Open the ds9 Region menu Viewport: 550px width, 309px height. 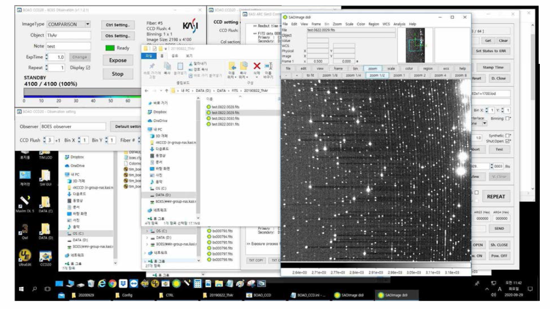click(x=373, y=24)
